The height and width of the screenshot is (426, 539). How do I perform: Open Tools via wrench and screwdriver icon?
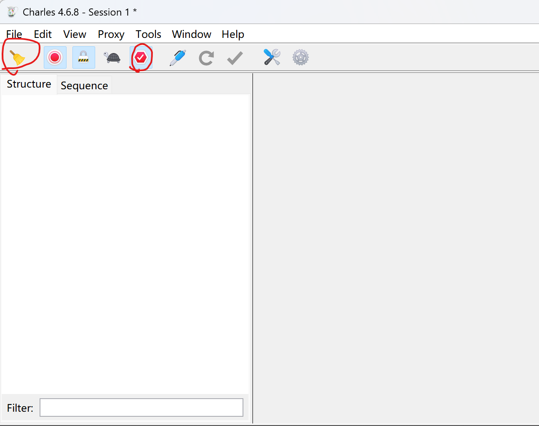point(272,58)
